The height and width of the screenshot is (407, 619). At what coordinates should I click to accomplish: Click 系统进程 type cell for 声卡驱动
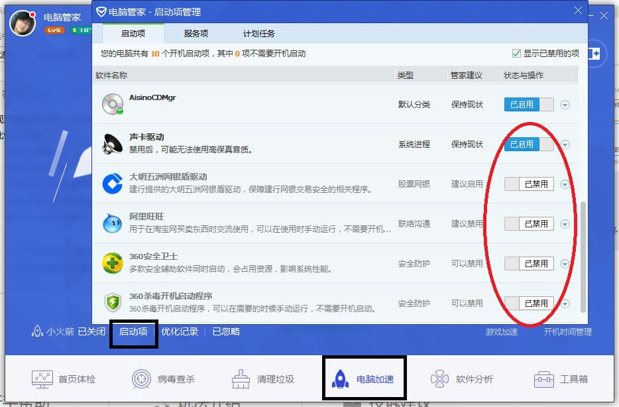tap(414, 145)
